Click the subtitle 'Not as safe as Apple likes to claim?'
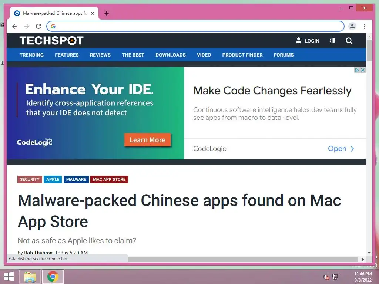Viewport: 379px width, 284px height. [x=77, y=241]
